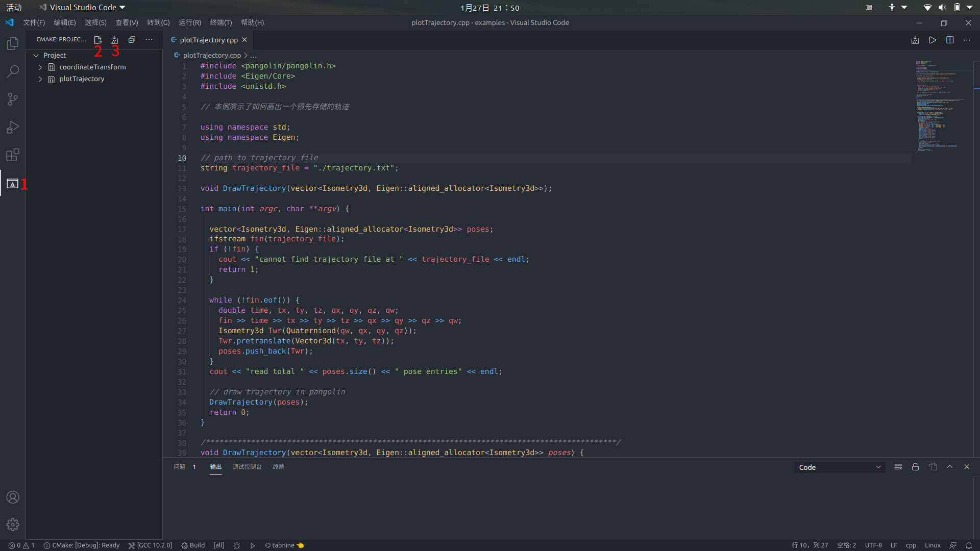The width and height of the screenshot is (980, 551).
Task: Open the 查看(V) menu
Action: click(127, 22)
